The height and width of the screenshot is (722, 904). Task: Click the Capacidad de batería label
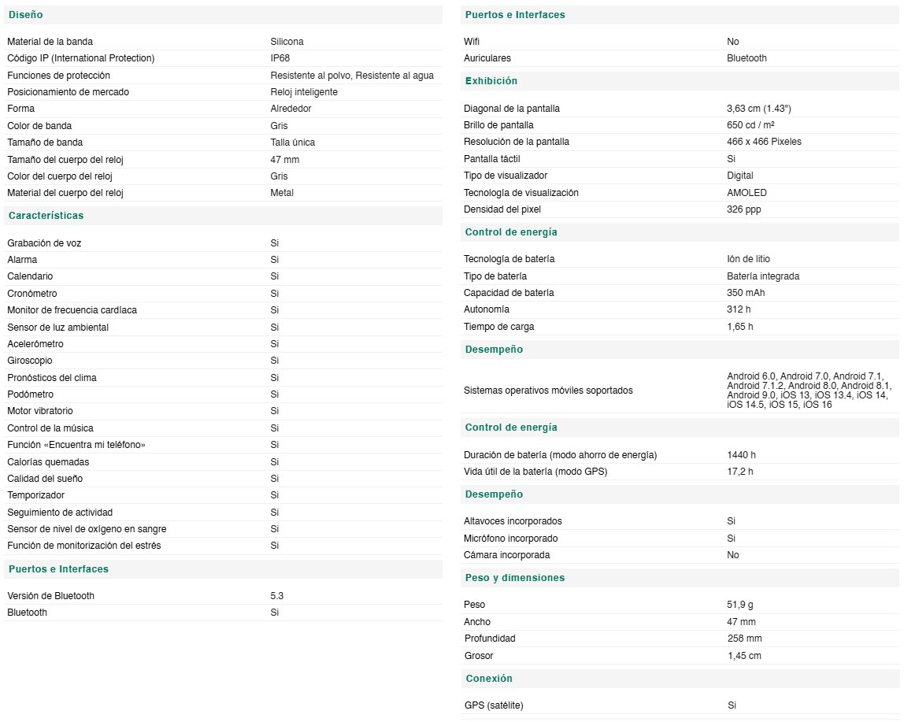click(509, 293)
